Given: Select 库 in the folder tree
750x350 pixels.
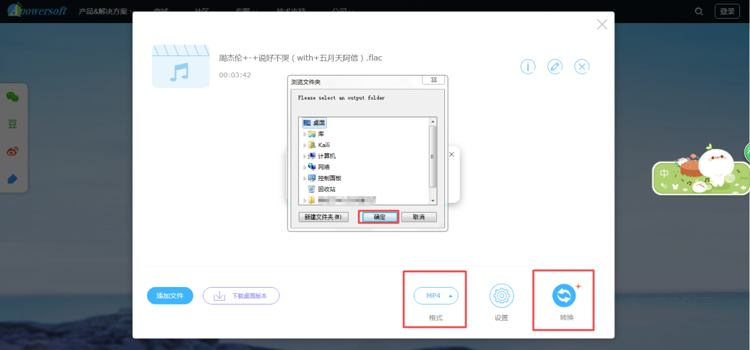Looking at the screenshot, I should point(316,134).
